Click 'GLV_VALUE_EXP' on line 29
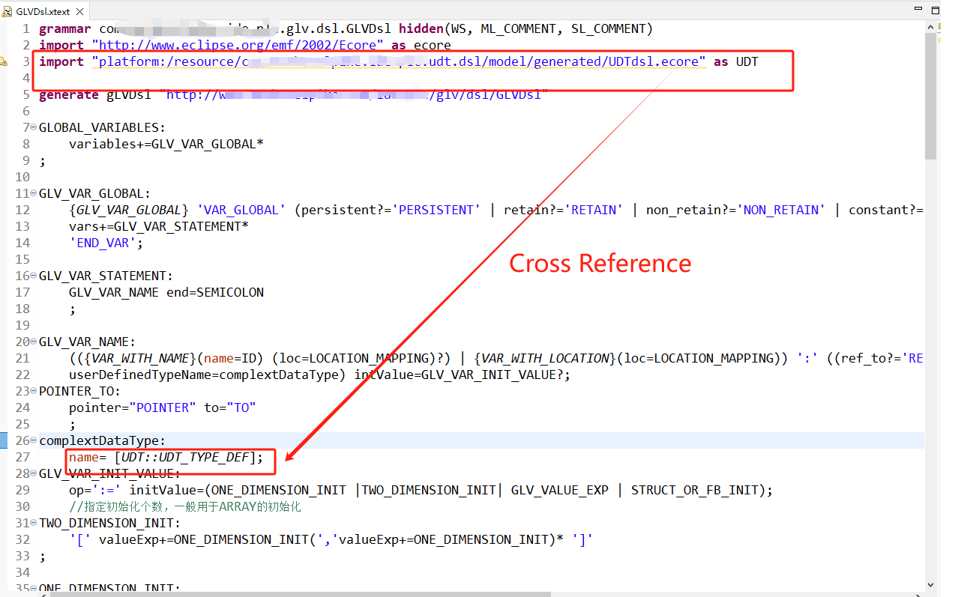The height and width of the screenshot is (597, 958). pos(560,490)
